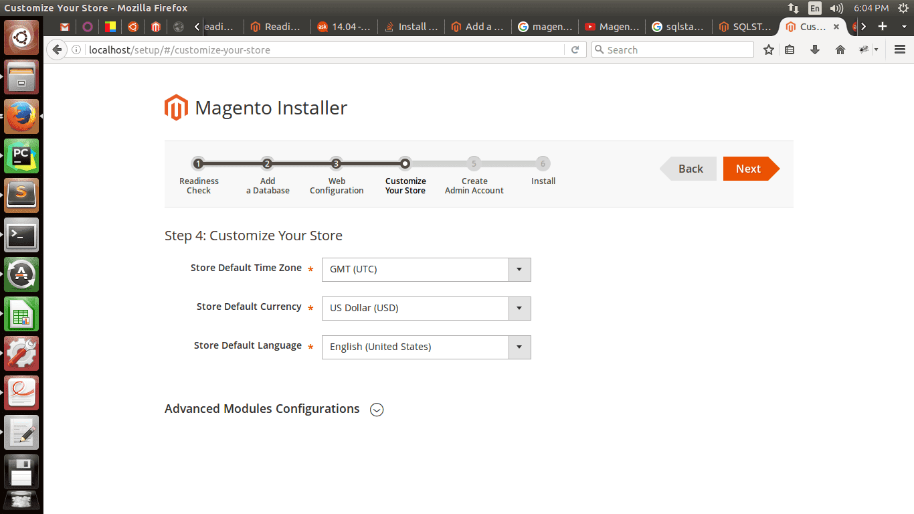Switch to the 'Add a …' tab
Image resolution: width=914 pixels, height=514 pixels.
click(x=478, y=27)
